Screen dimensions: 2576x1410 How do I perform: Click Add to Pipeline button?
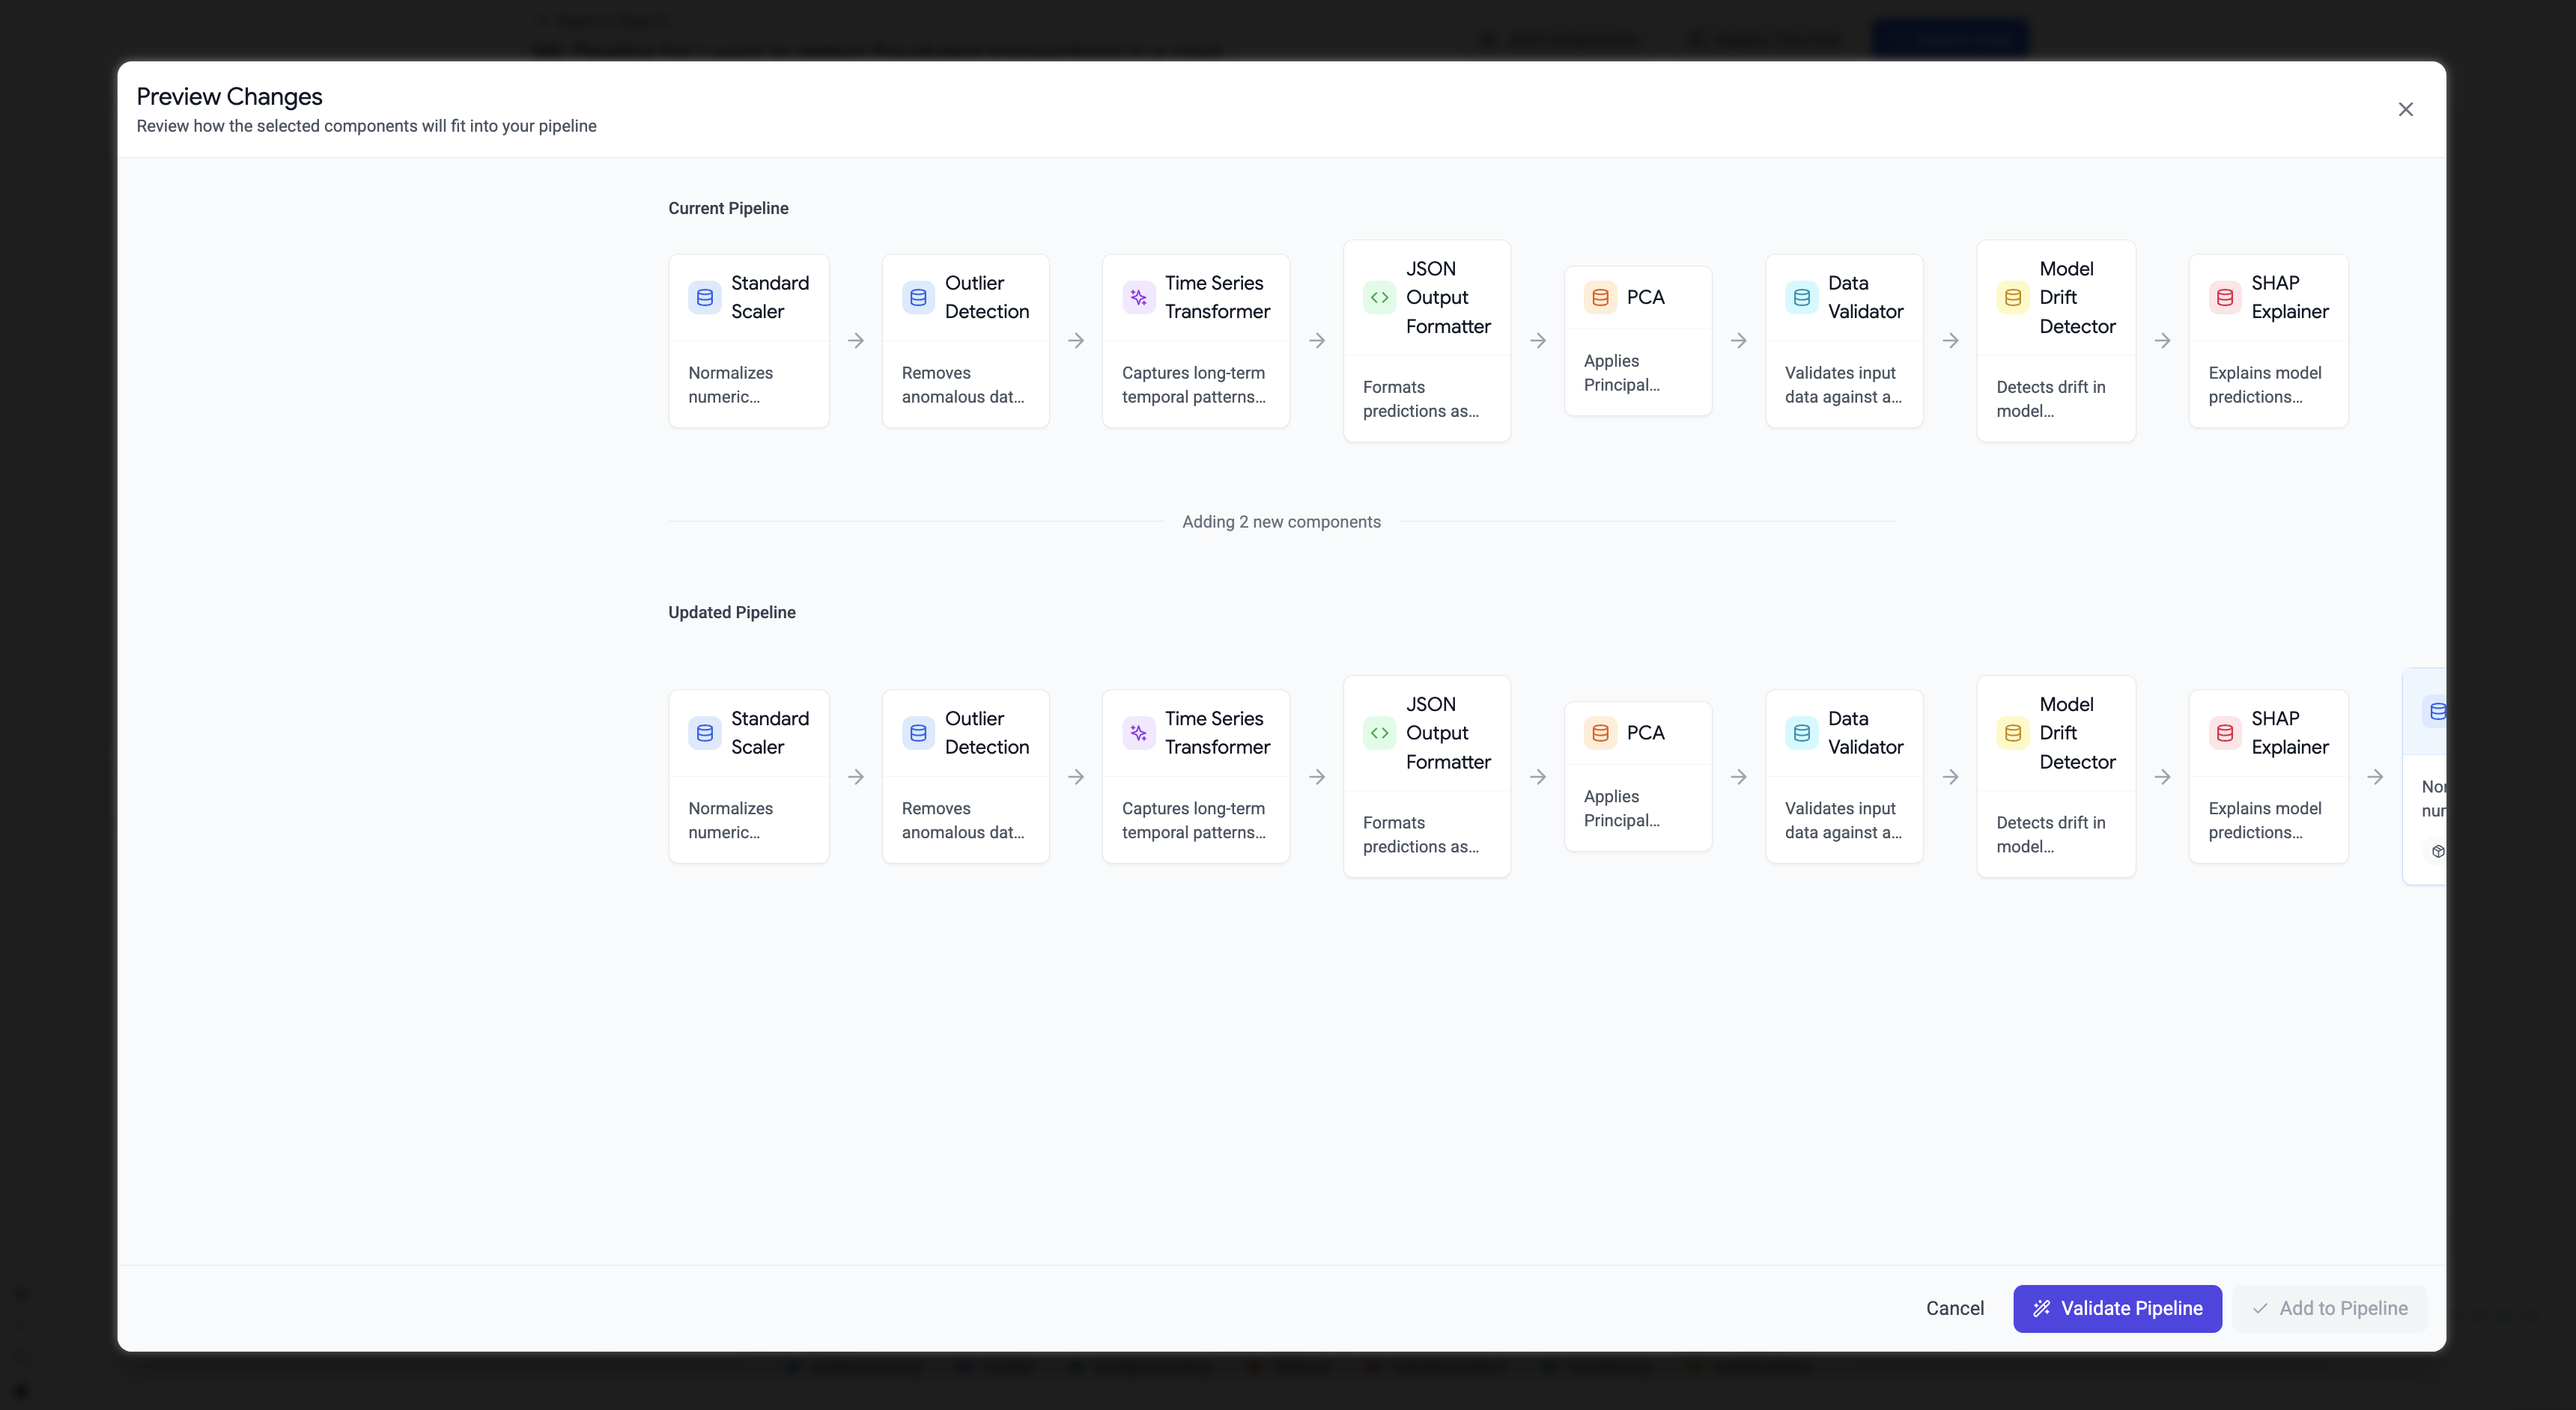[2329, 1308]
